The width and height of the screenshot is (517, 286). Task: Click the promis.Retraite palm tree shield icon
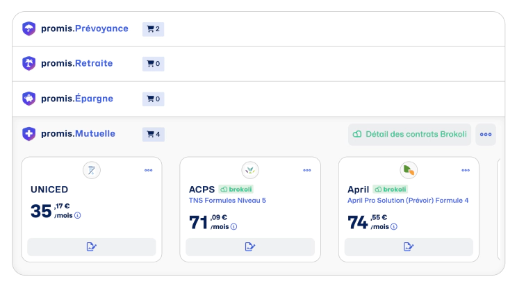click(28, 63)
